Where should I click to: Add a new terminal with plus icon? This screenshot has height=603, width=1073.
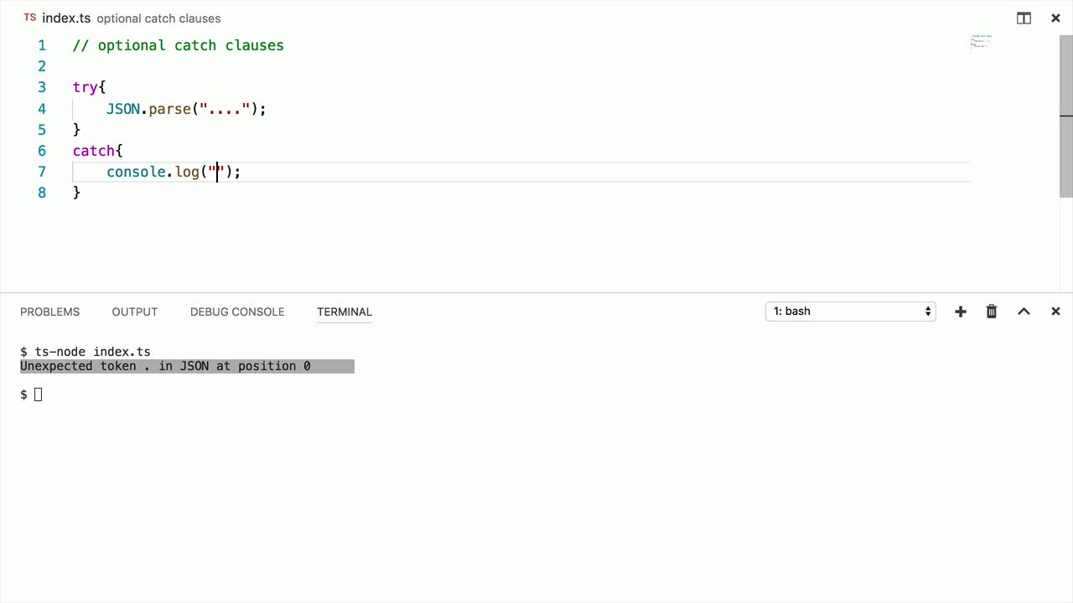tap(961, 312)
